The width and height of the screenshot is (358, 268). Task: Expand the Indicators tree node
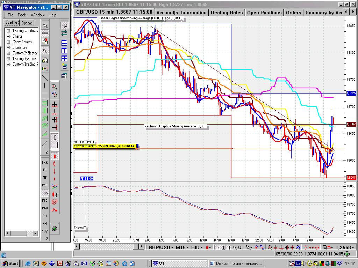point(8,47)
